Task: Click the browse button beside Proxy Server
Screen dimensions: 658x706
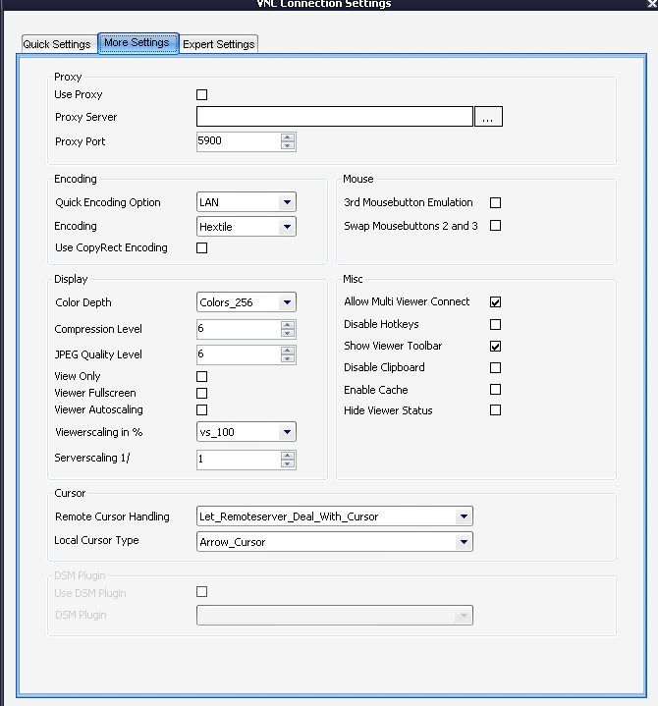Action: [x=488, y=117]
